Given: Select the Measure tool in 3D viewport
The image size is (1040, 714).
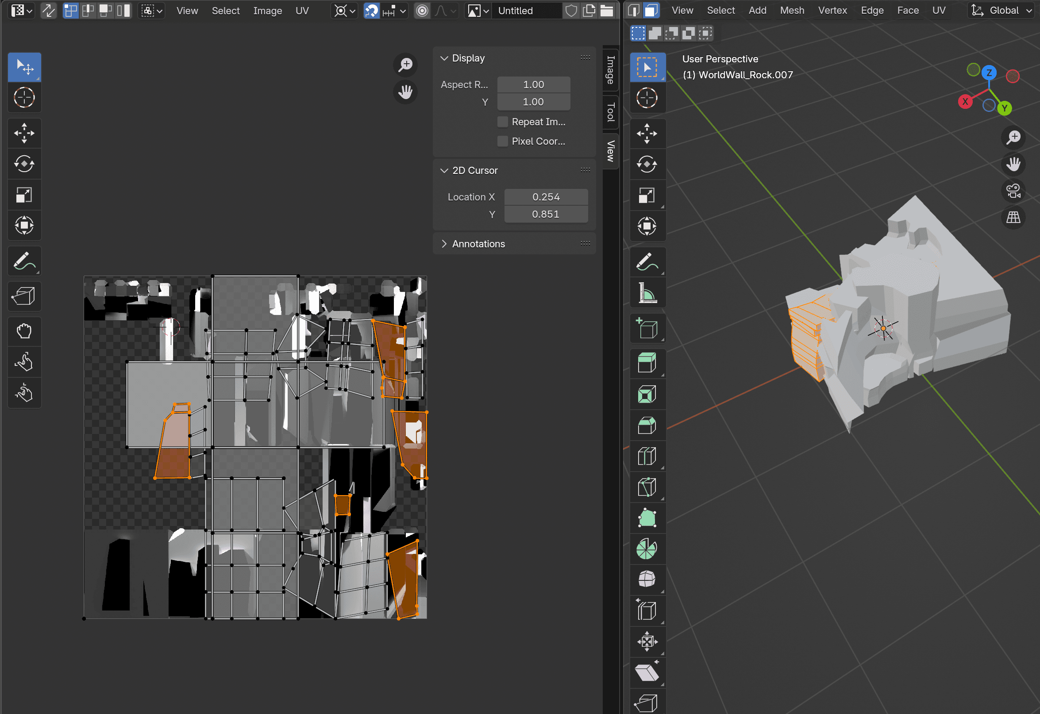Looking at the screenshot, I should tap(647, 293).
